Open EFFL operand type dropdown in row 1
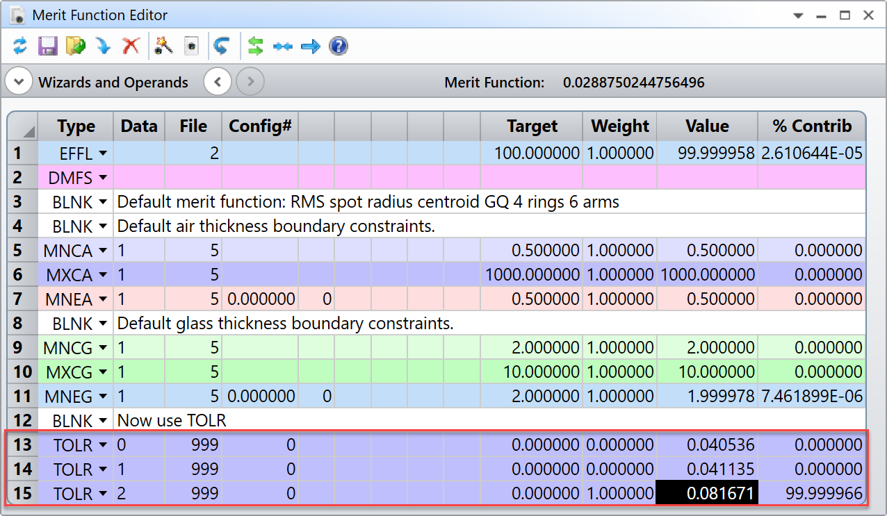Image resolution: width=887 pixels, height=516 pixels. click(103, 153)
